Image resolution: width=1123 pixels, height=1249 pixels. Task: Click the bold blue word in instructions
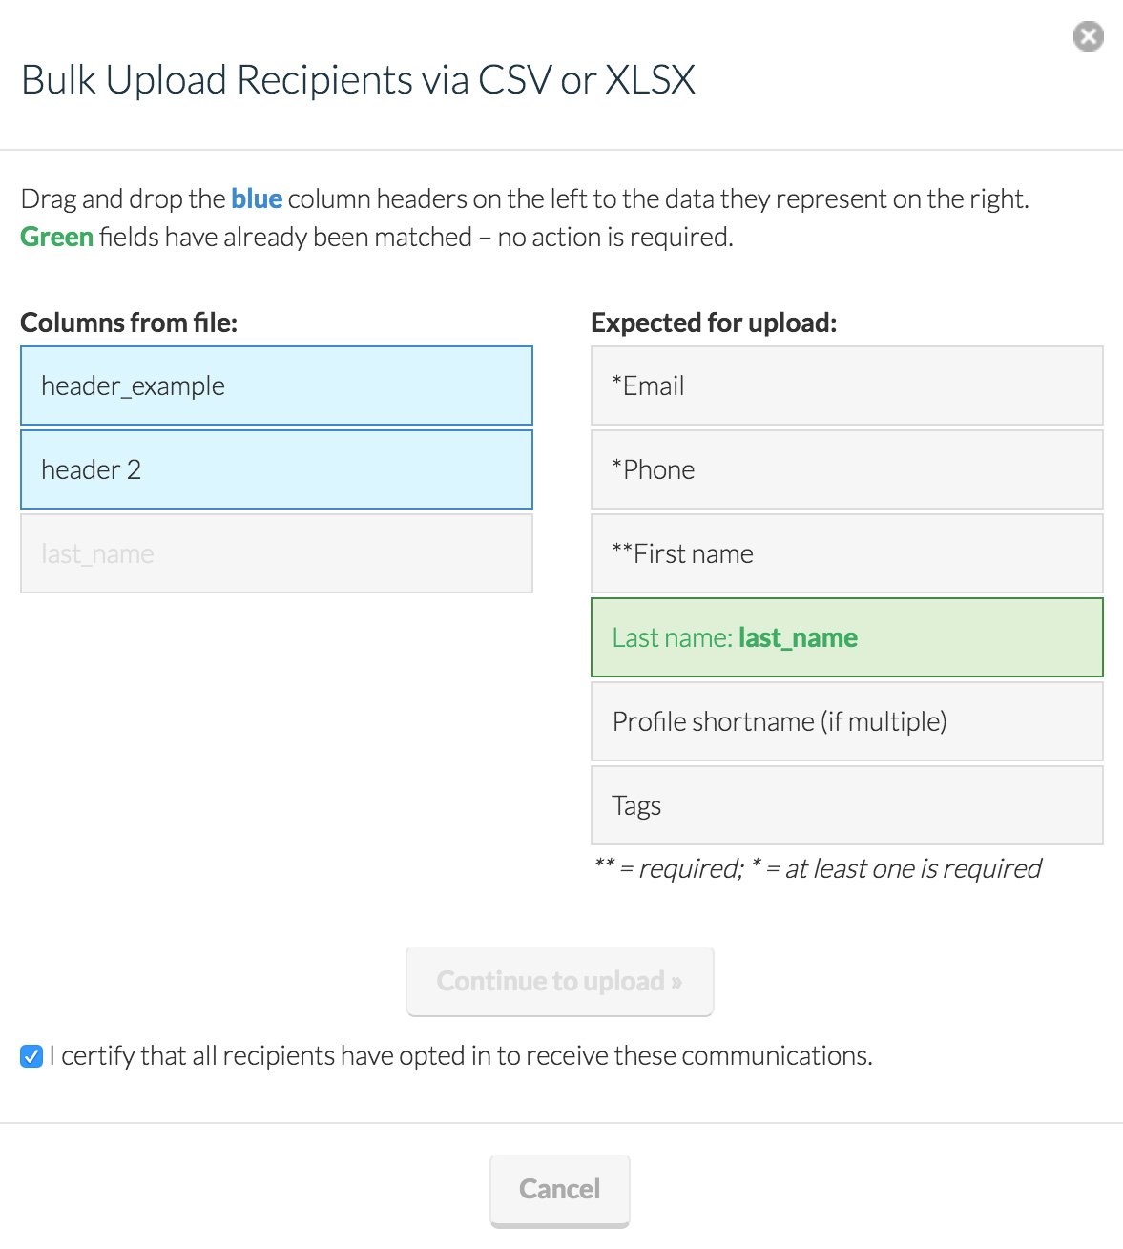pos(257,198)
